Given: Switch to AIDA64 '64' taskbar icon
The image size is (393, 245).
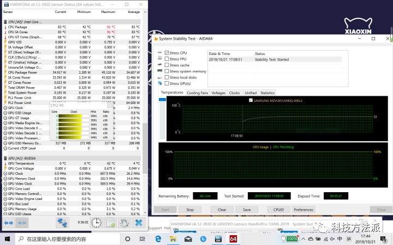Looking at the screenshot, I should point(233,239).
